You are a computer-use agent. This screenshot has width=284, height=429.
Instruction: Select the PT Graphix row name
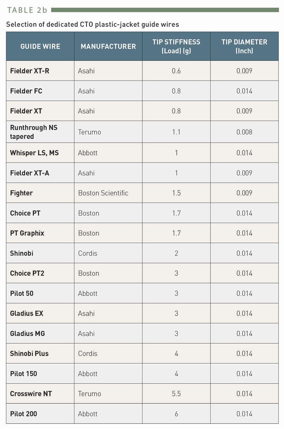point(27,233)
